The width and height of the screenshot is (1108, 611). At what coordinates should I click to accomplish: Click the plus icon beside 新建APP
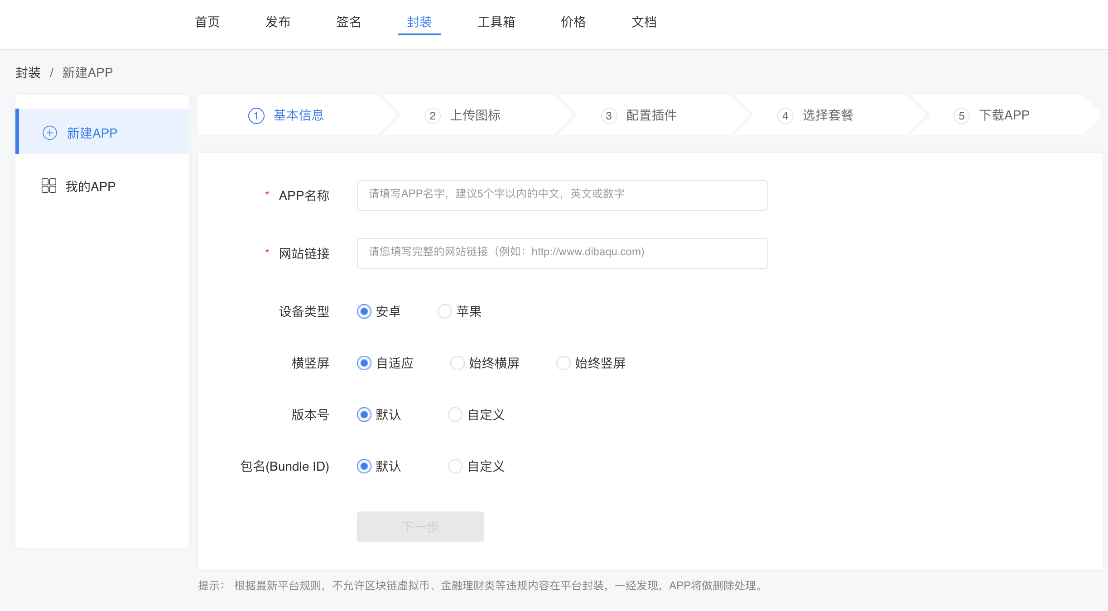[50, 133]
